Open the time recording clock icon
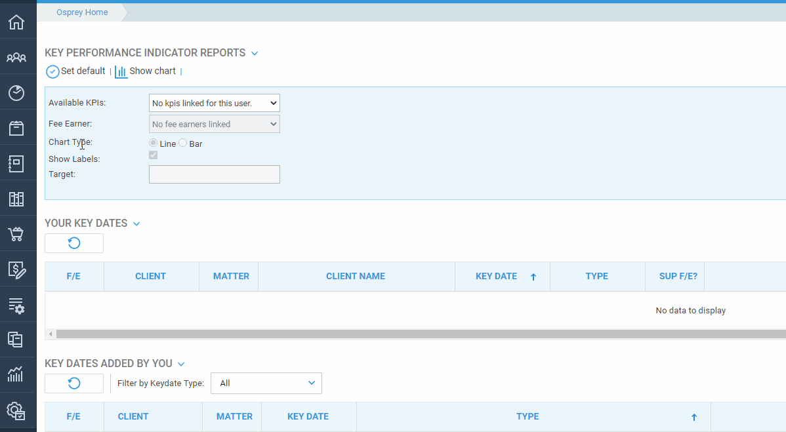The height and width of the screenshot is (432, 786). (16, 92)
